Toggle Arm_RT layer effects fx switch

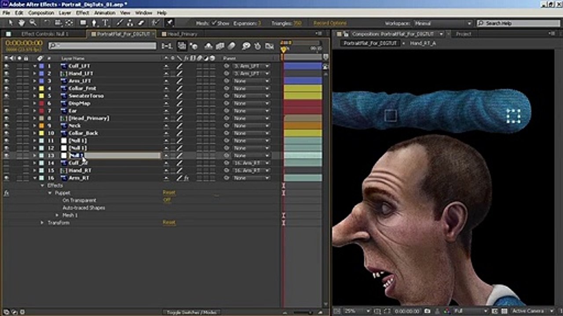(x=186, y=178)
